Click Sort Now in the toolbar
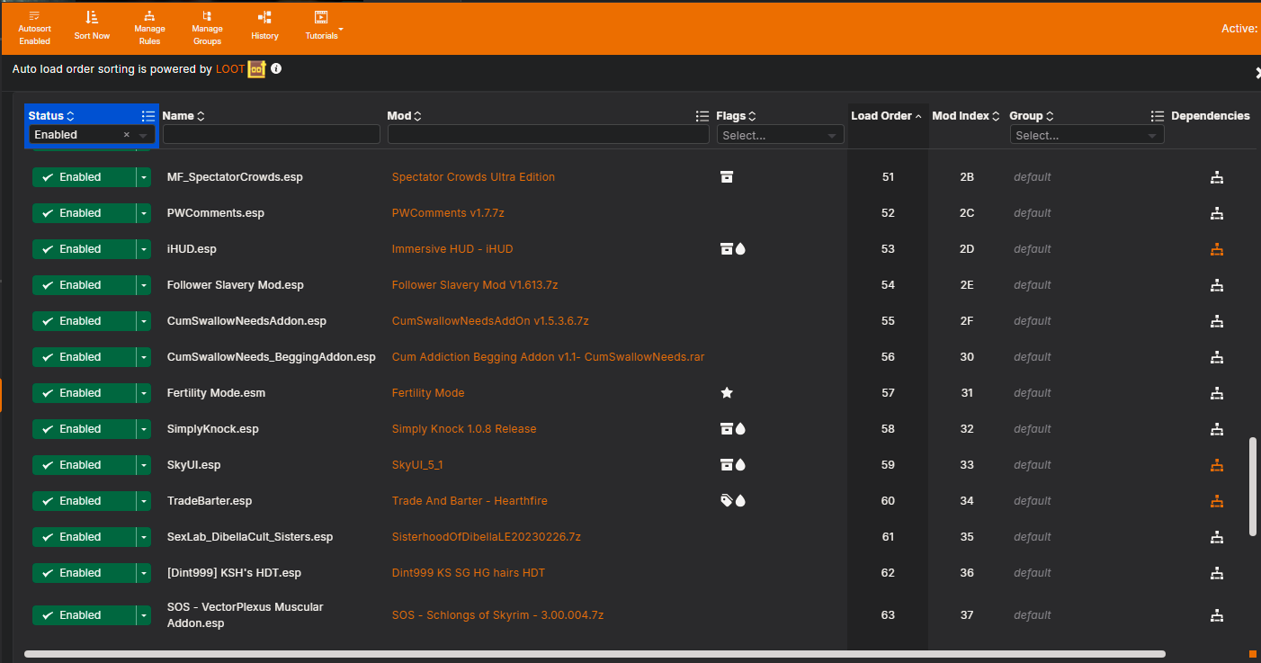 pos(92,25)
